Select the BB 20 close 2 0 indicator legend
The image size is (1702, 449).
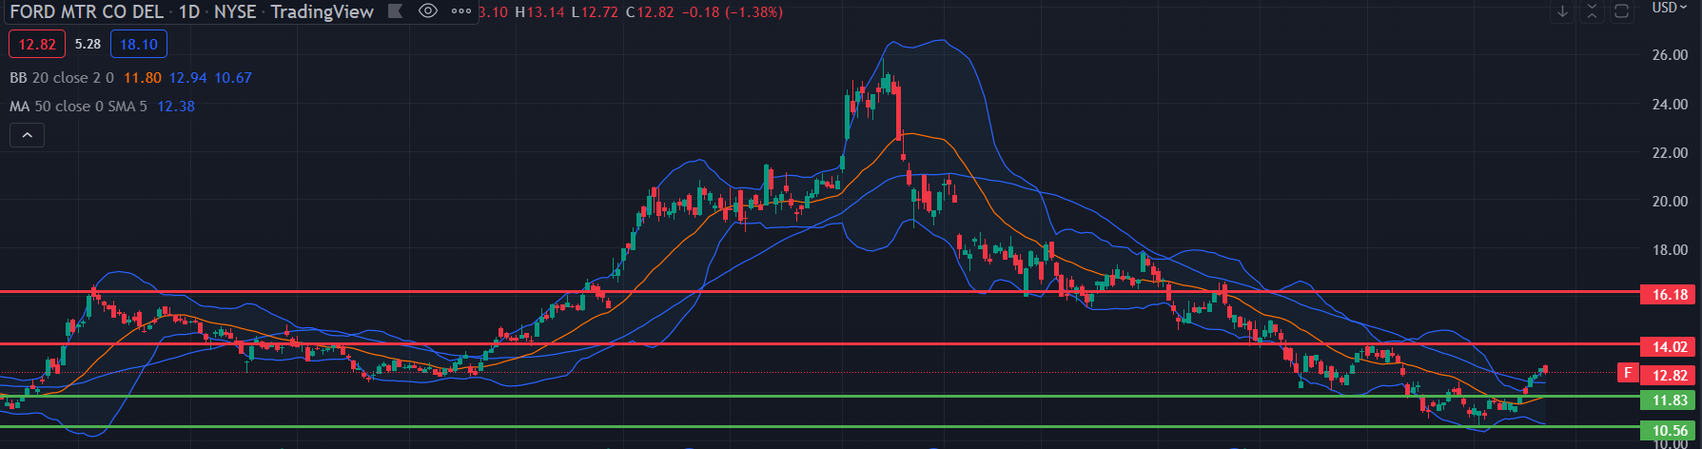62,78
